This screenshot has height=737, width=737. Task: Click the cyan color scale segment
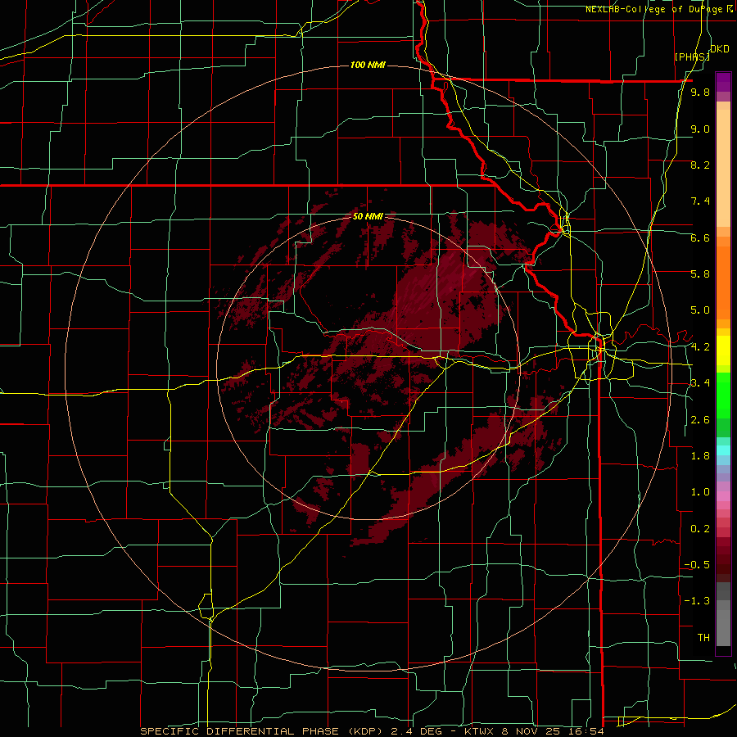pyautogui.click(x=723, y=450)
